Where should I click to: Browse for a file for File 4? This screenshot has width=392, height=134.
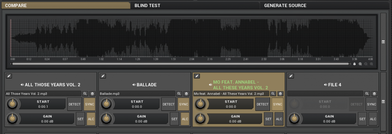367,93
